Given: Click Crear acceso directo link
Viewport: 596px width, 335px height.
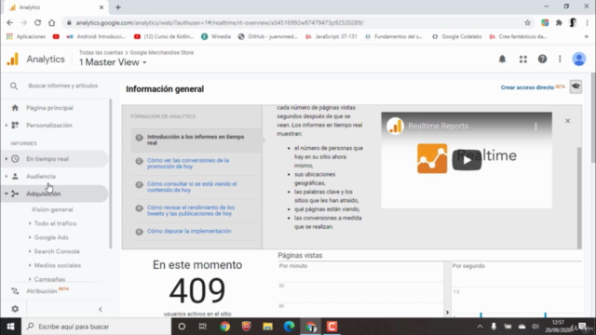Looking at the screenshot, I should click(527, 87).
